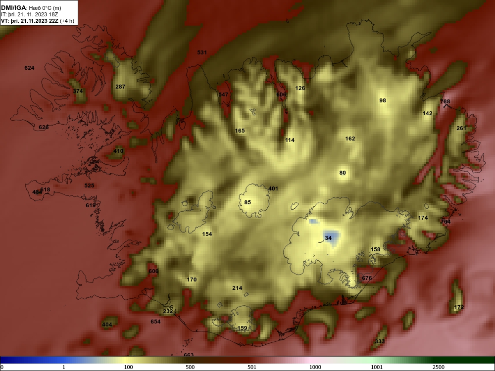This screenshot has height=371, width=495.
Task: Select the VT þri. 21.11.2023 22Z (+4 h) line
Action: point(38,21)
